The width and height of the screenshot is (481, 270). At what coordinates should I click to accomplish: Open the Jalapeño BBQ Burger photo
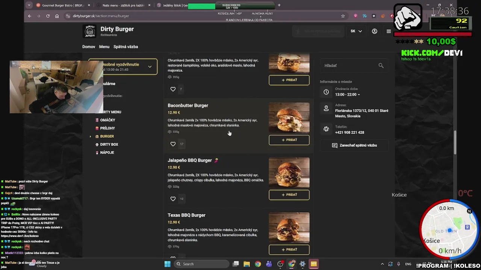pos(289,172)
